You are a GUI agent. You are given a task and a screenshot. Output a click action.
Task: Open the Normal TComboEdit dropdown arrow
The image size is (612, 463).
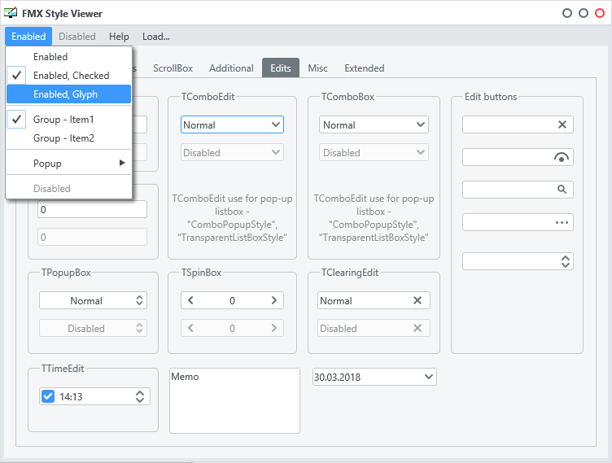[276, 124]
